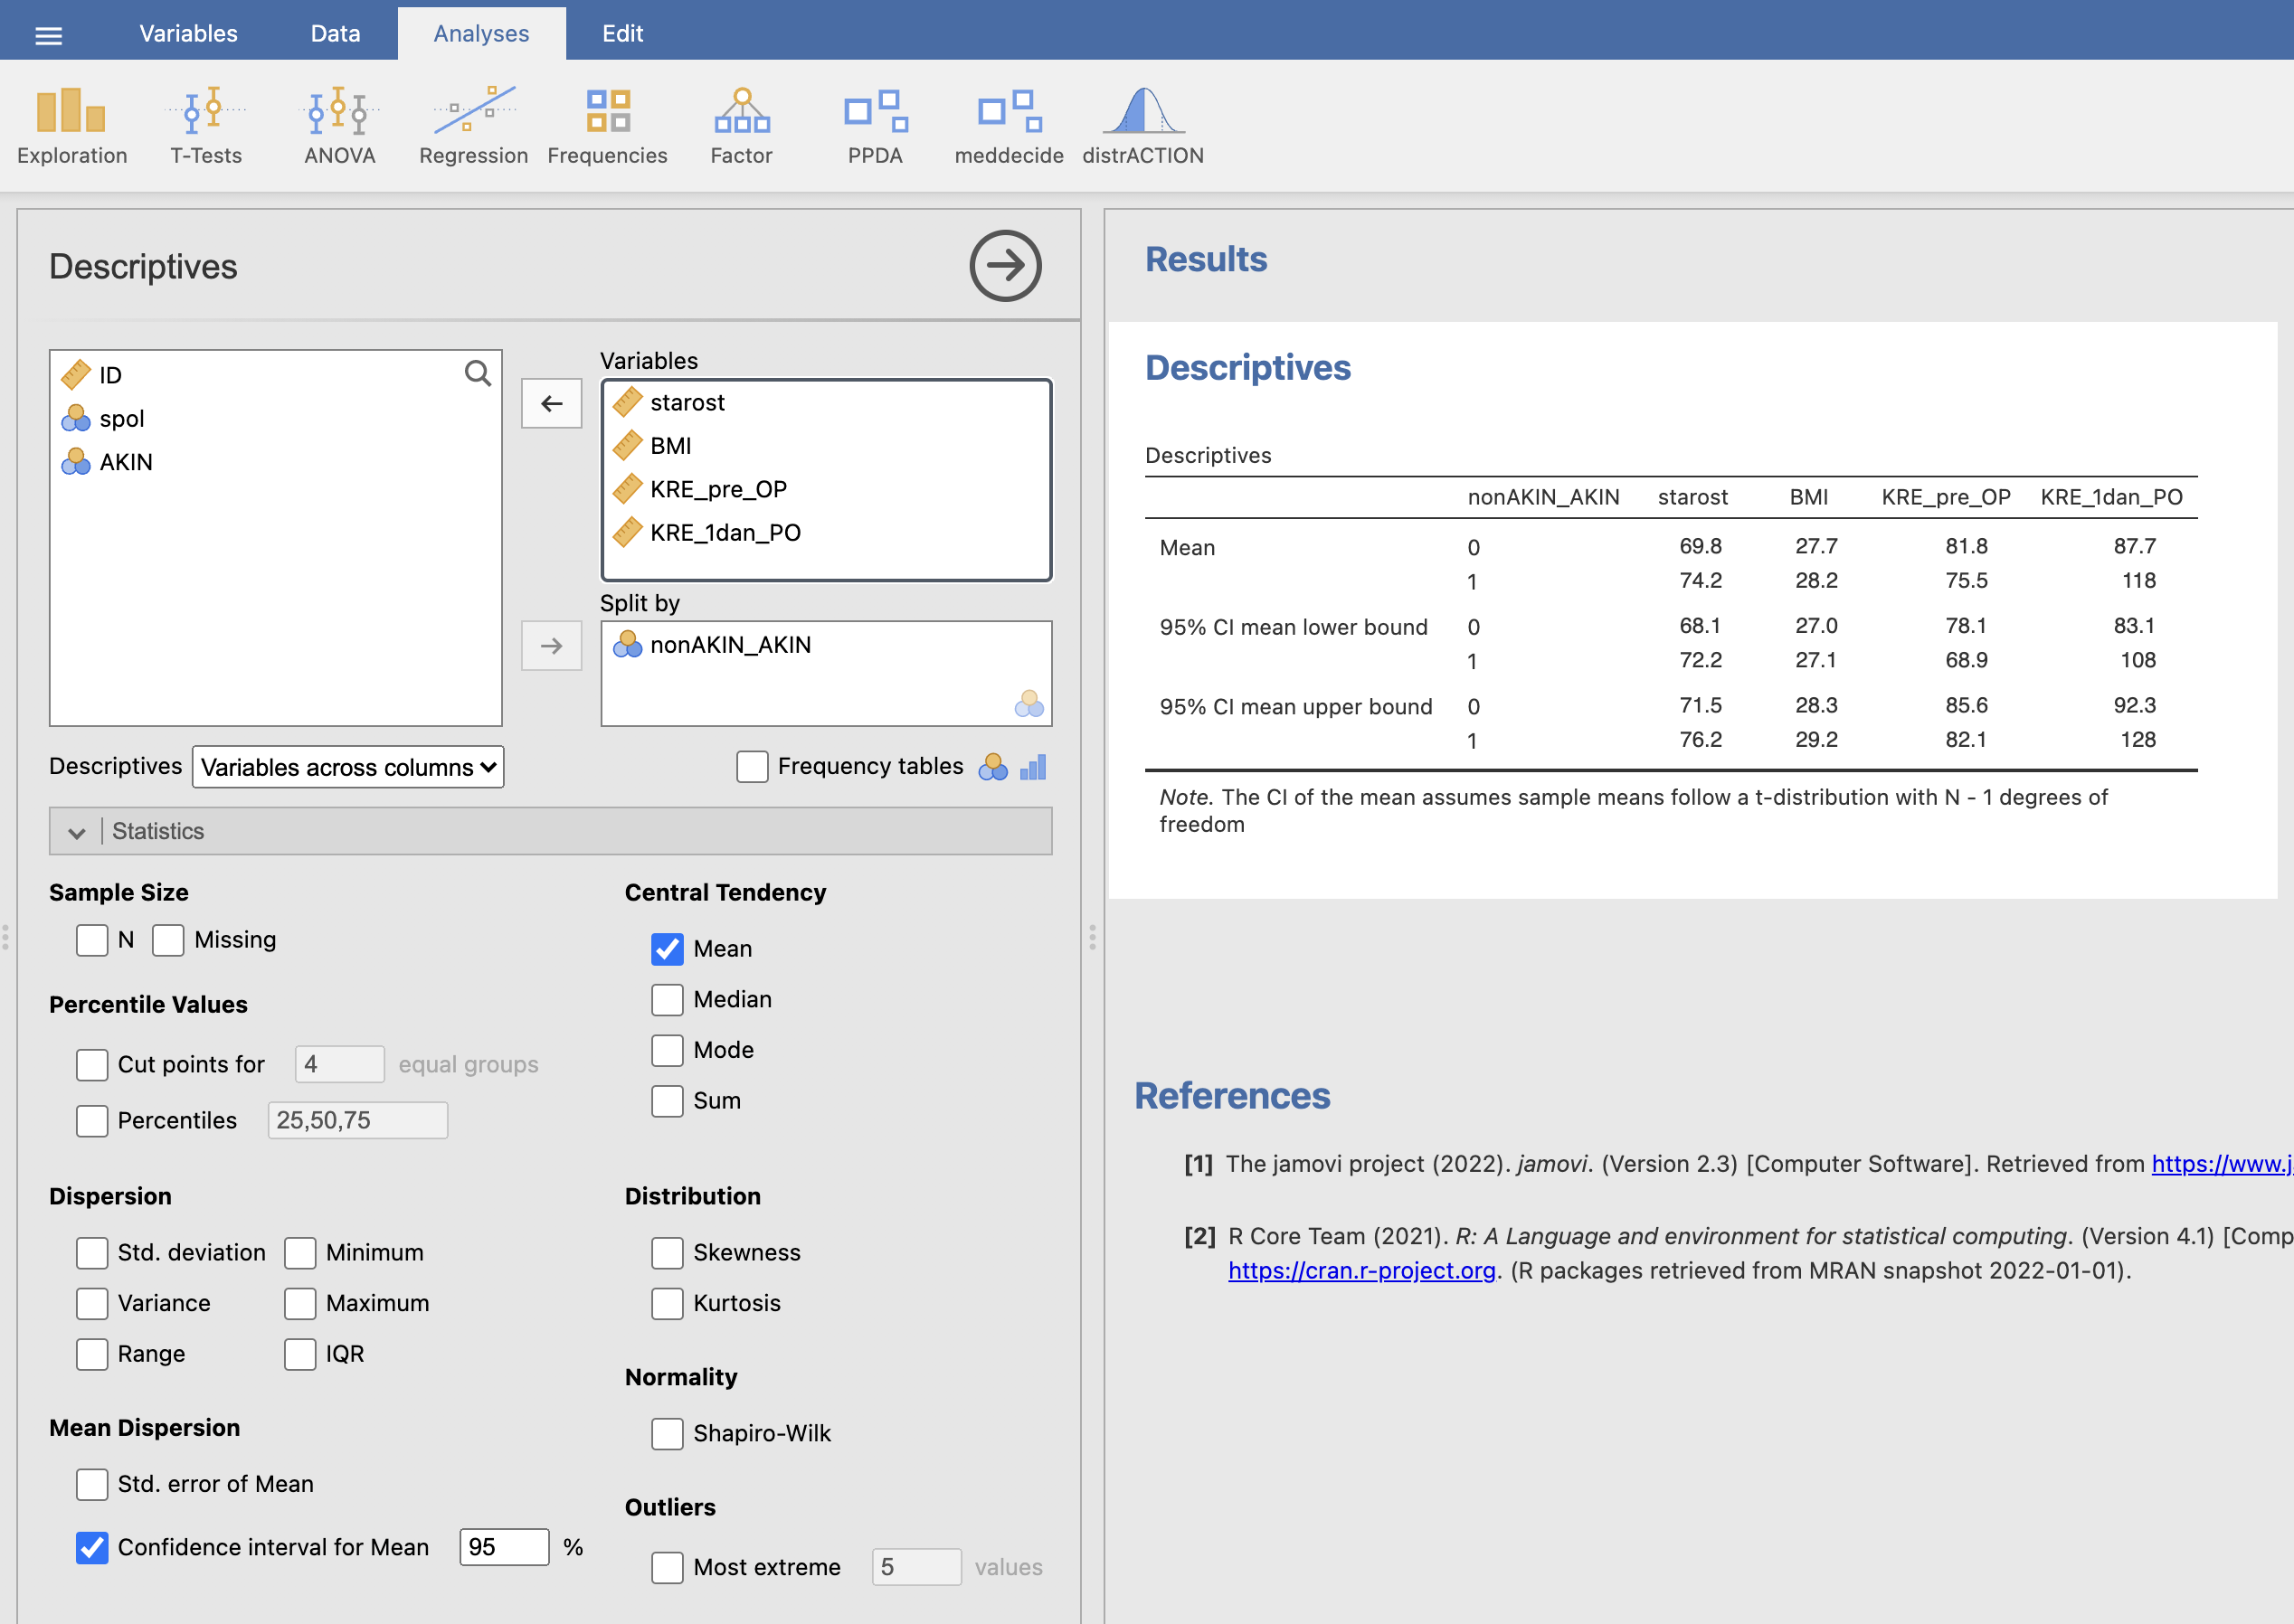
Task: Select the spol variable in source list
Action: pyautogui.click(x=275, y=418)
